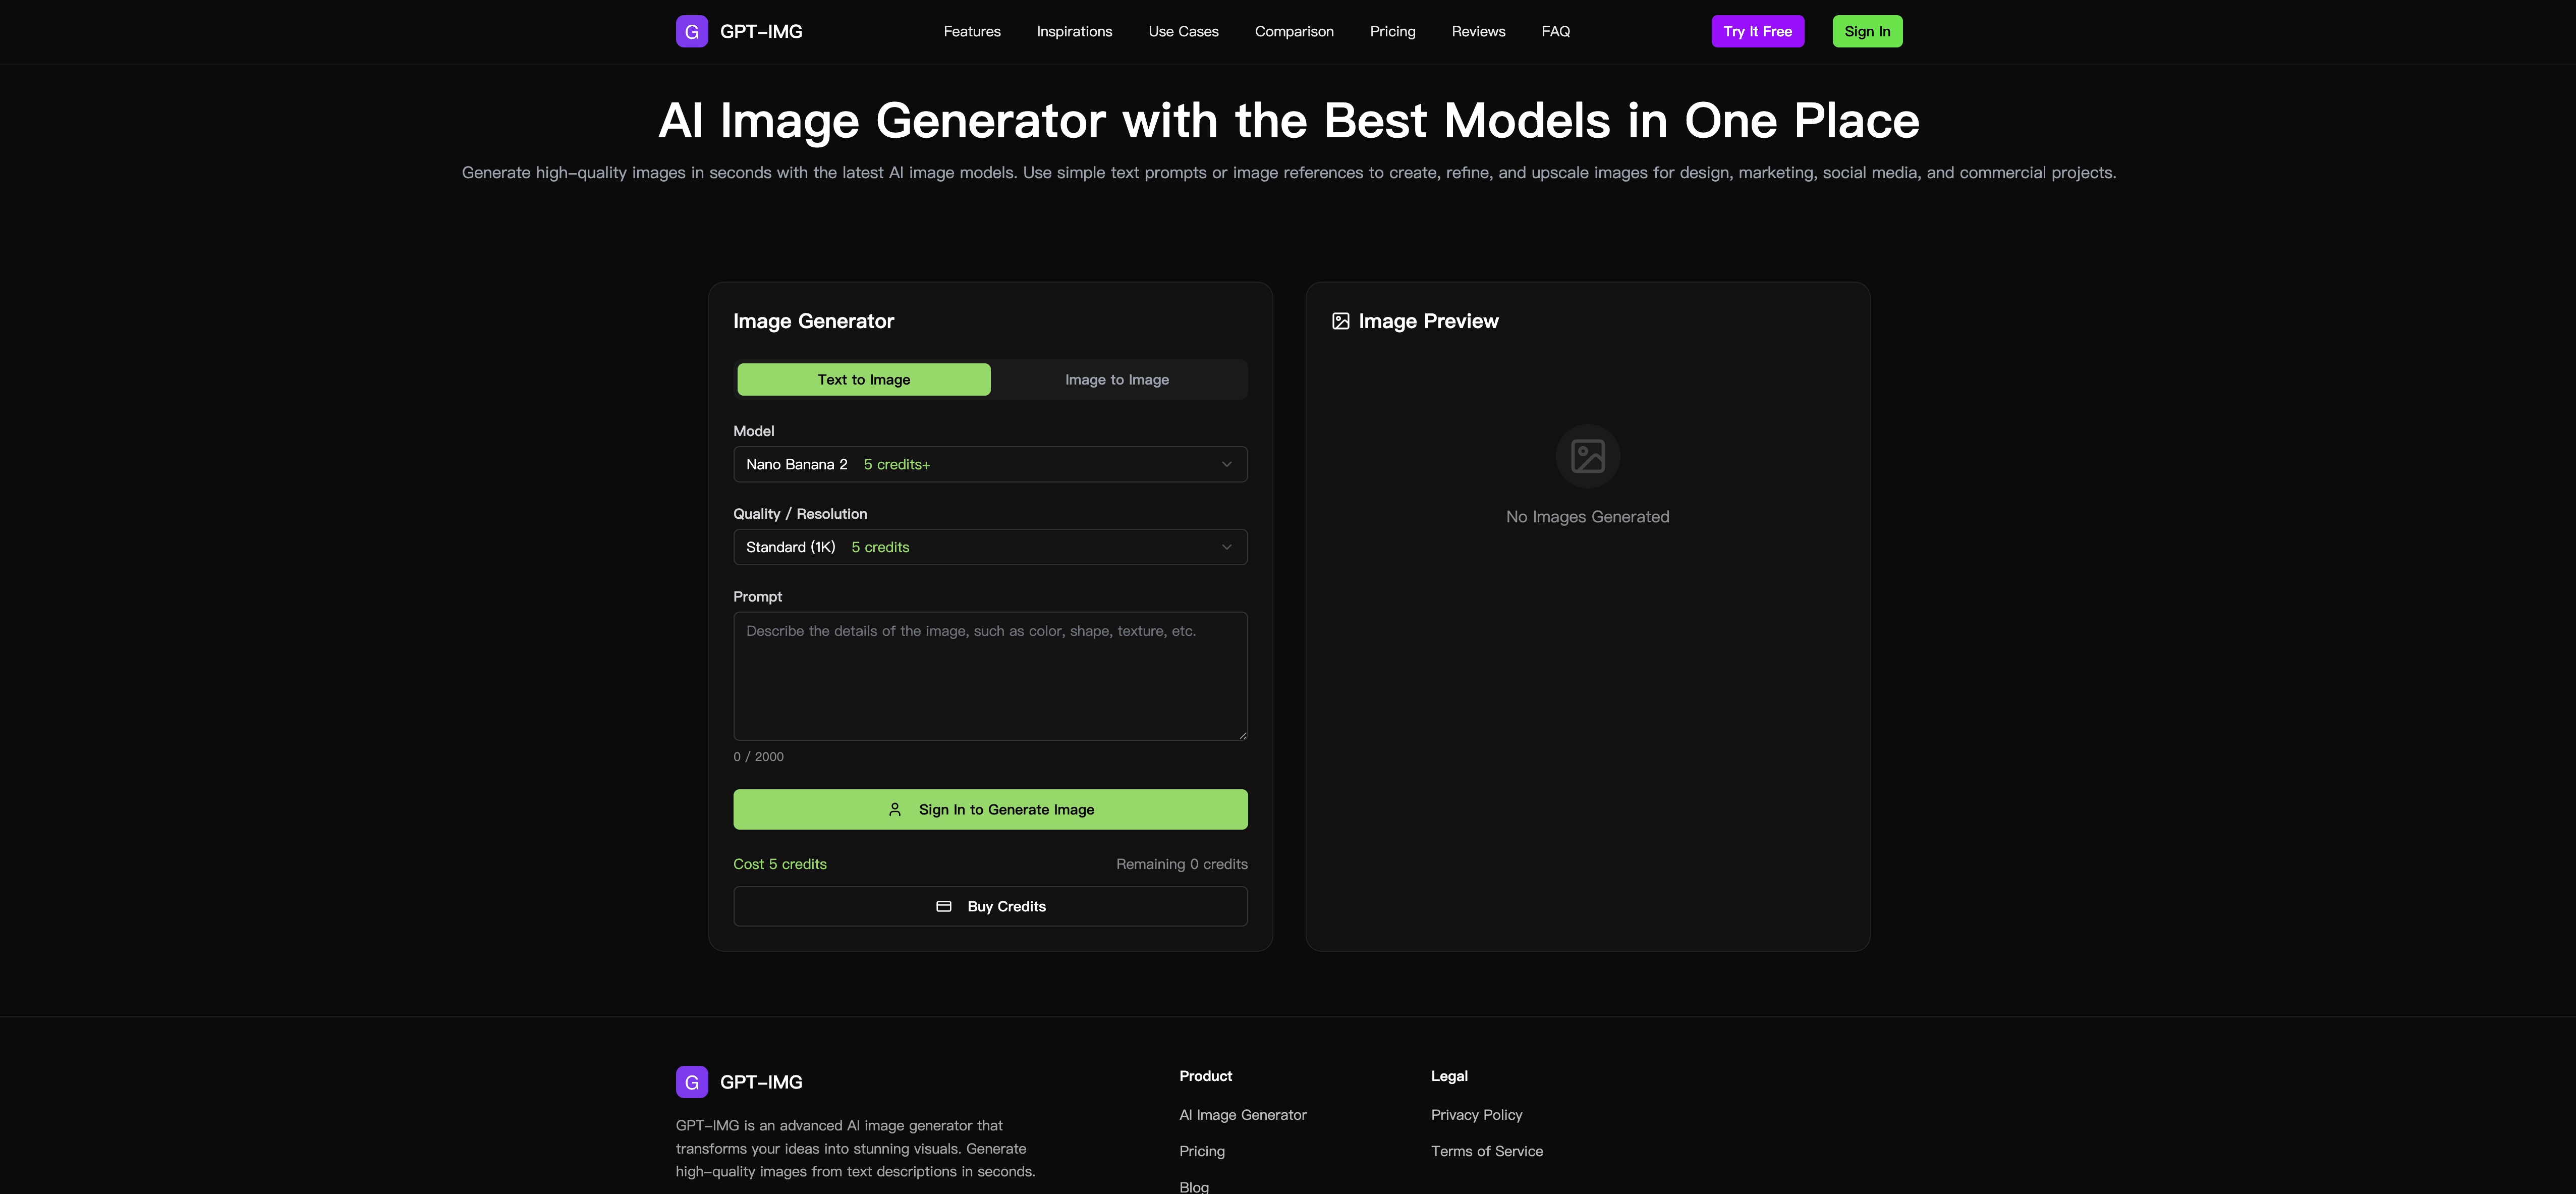
Task: Open the FAQ navigation item
Action: pyautogui.click(x=1555, y=31)
